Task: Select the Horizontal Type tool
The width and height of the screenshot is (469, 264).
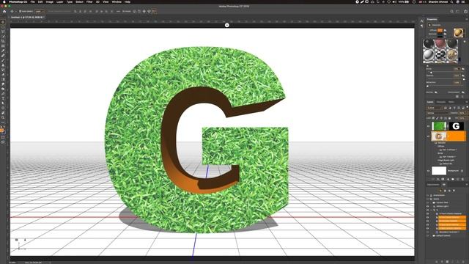Action: 3,98
